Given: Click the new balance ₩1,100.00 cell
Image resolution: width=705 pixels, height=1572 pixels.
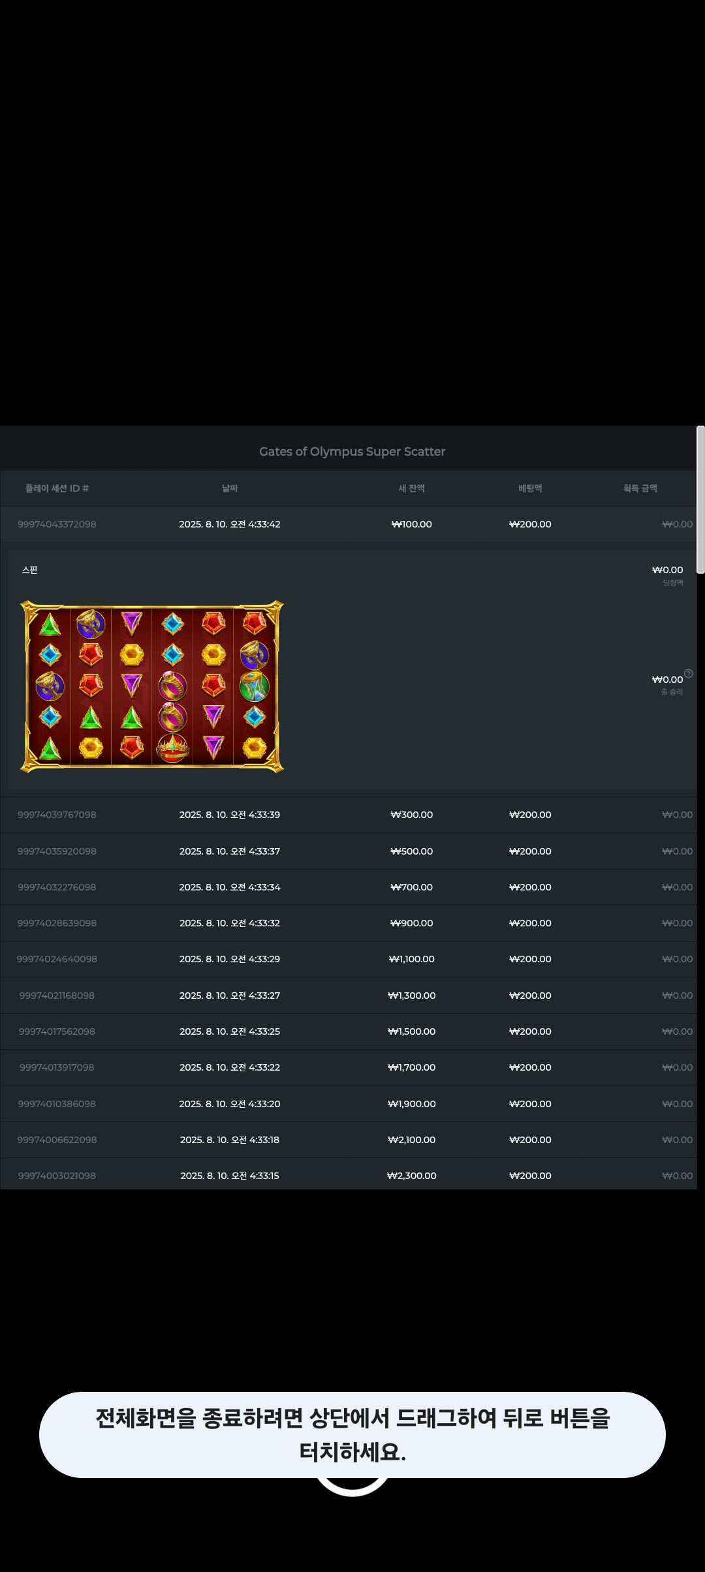Looking at the screenshot, I should 412,959.
